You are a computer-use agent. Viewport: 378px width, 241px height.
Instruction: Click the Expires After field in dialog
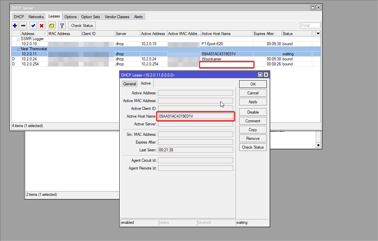pyautogui.click(x=195, y=142)
